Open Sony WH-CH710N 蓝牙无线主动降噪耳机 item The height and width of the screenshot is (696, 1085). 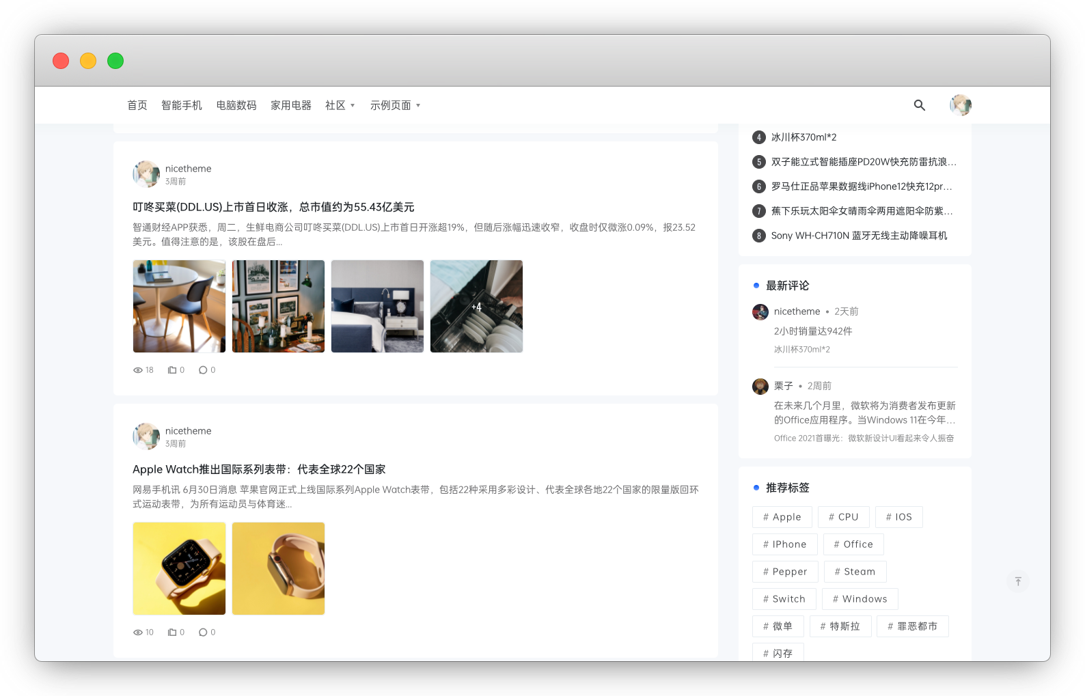tap(859, 236)
